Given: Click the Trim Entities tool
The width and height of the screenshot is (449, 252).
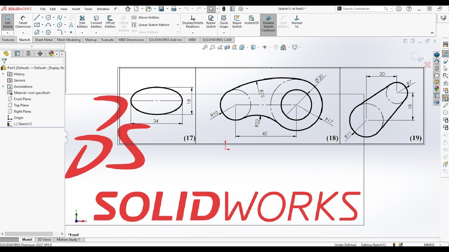Looking at the screenshot, I should (82, 22).
